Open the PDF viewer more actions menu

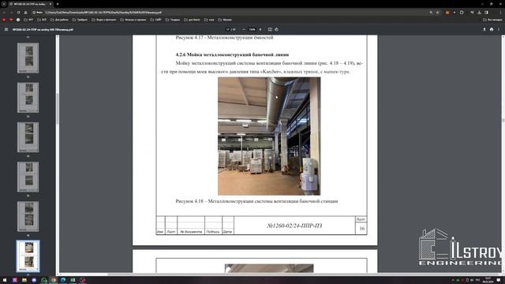499,29
